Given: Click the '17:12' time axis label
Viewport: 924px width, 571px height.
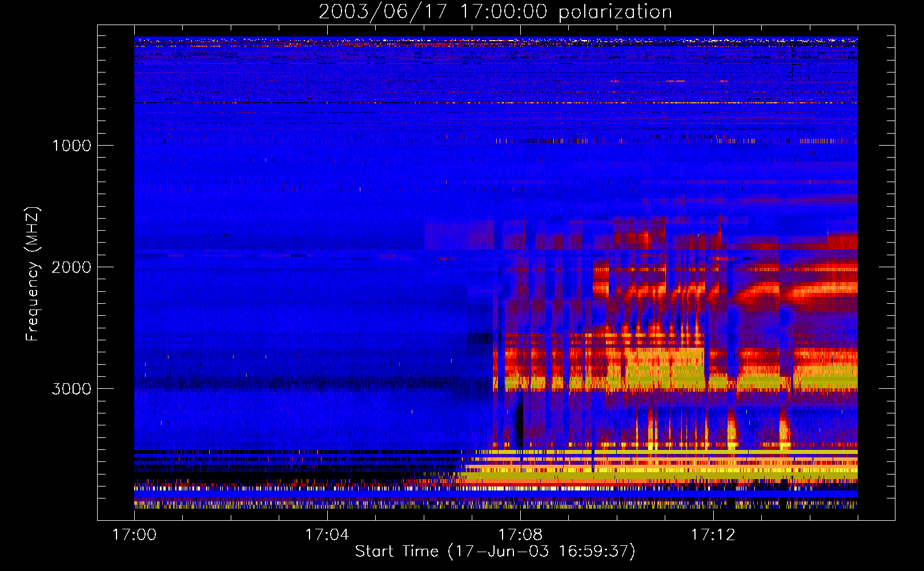Looking at the screenshot, I should [713, 535].
